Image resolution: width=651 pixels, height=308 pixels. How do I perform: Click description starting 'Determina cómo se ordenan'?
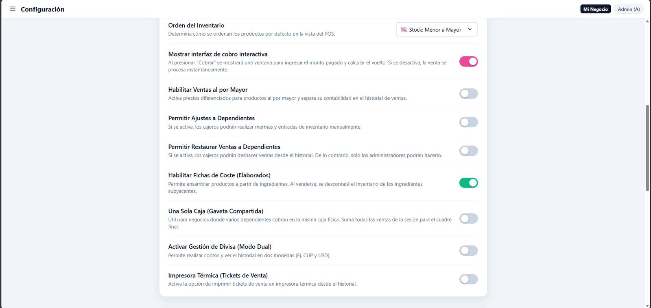tap(251, 34)
